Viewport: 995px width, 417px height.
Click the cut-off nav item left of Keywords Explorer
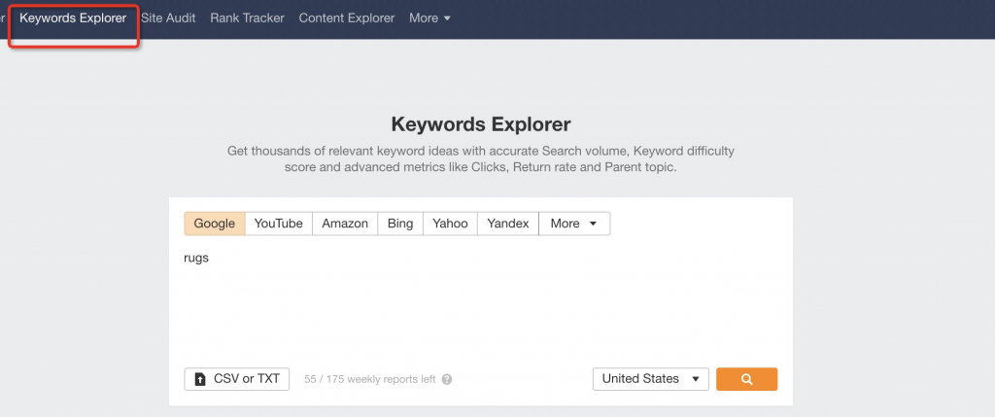pos(3,18)
